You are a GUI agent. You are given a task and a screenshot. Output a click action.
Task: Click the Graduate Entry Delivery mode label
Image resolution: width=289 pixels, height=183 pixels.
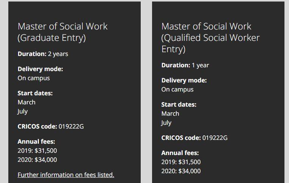[40, 69]
